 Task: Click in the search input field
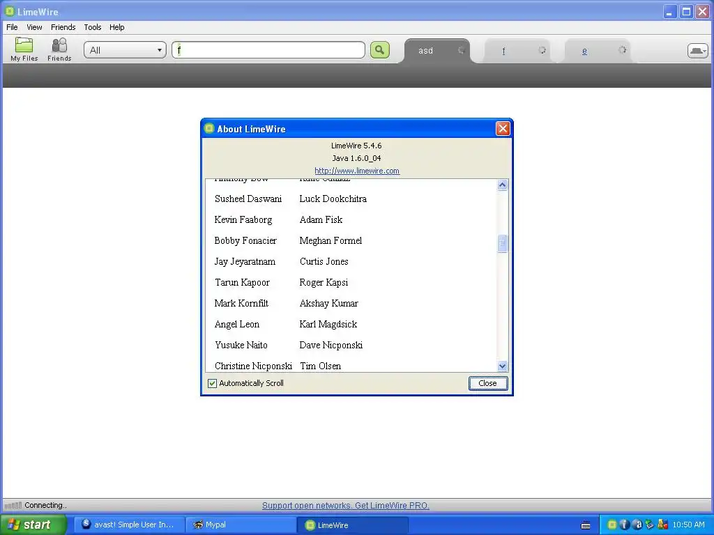(x=268, y=50)
